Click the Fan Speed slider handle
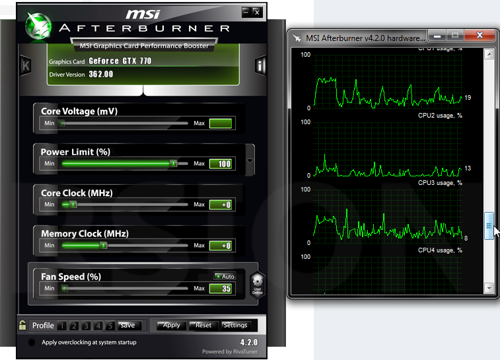500x360 pixels. point(65,289)
